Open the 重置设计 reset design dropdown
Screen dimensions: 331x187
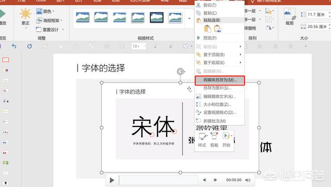(x=50, y=30)
